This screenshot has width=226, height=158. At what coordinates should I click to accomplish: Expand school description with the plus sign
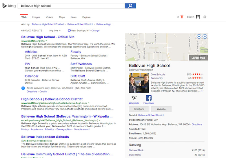coord(202,91)
